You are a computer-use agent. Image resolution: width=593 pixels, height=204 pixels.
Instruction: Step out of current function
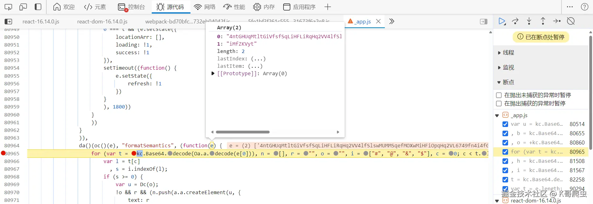click(543, 21)
